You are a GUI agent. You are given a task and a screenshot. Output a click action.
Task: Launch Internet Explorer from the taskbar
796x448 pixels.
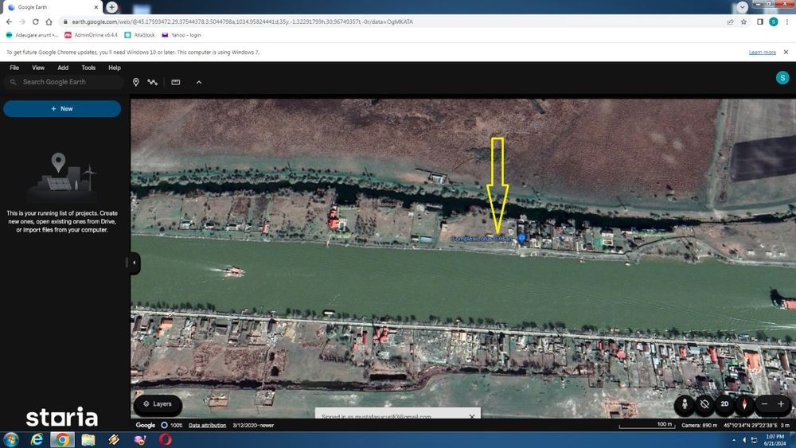37,439
